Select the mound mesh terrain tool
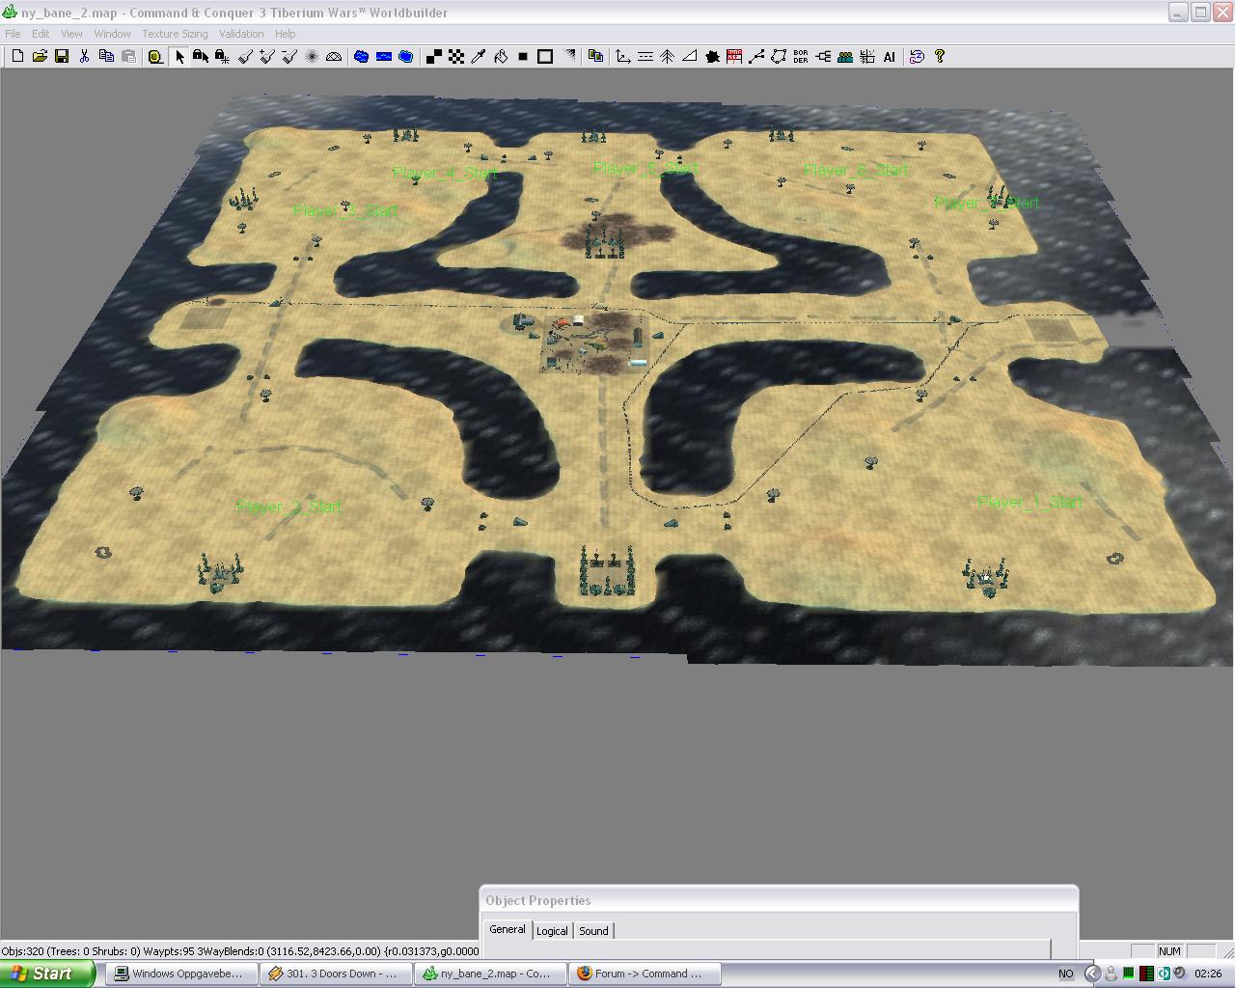This screenshot has height=988, width=1235. (x=334, y=57)
